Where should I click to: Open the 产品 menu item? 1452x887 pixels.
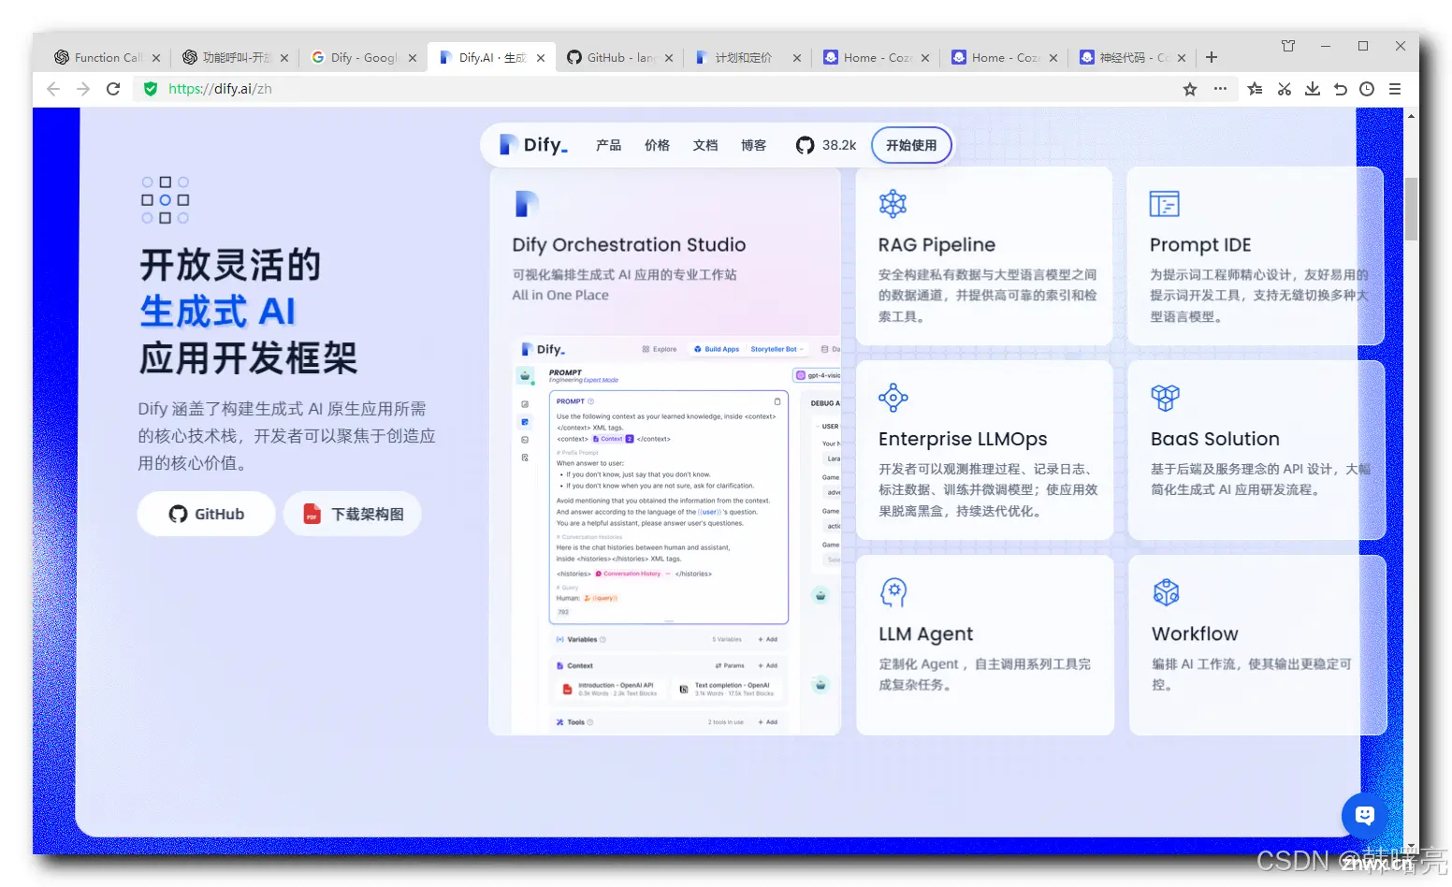point(608,145)
